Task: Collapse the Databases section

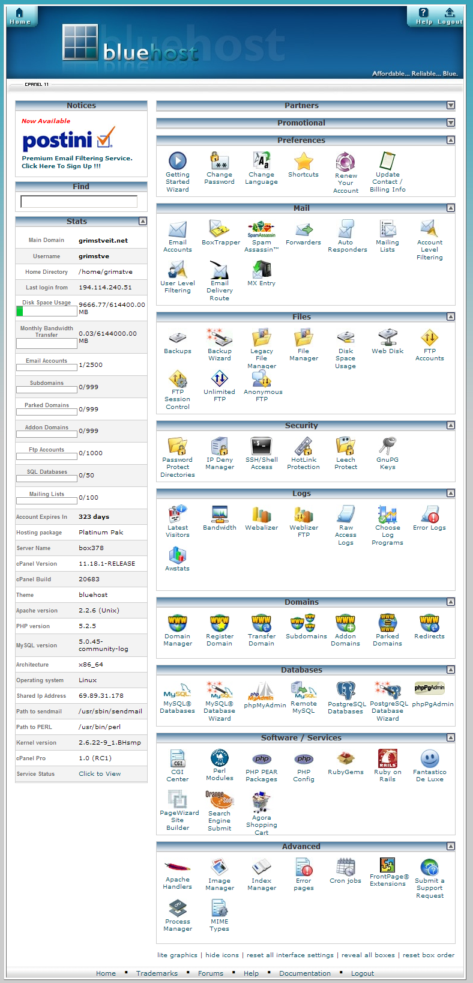Action: click(x=451, y=670)
